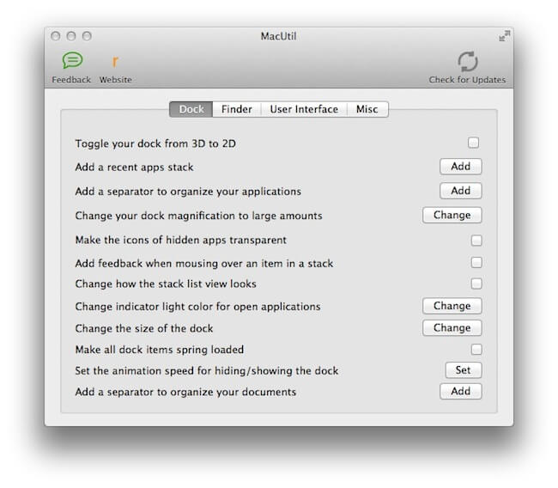Change indicator light color button
Screen dimensions: 558x488
tap(452, 306)
